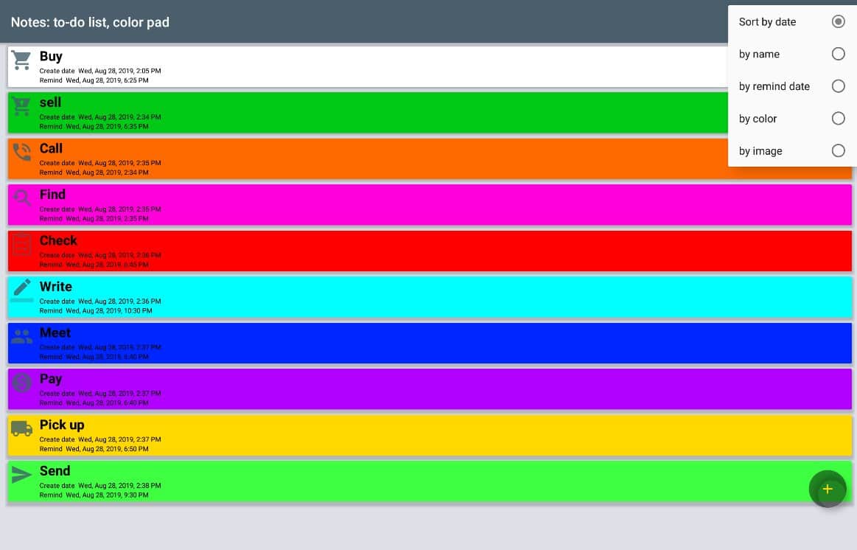Click the magnifier icon on Find note

click(x=21, y=198)
